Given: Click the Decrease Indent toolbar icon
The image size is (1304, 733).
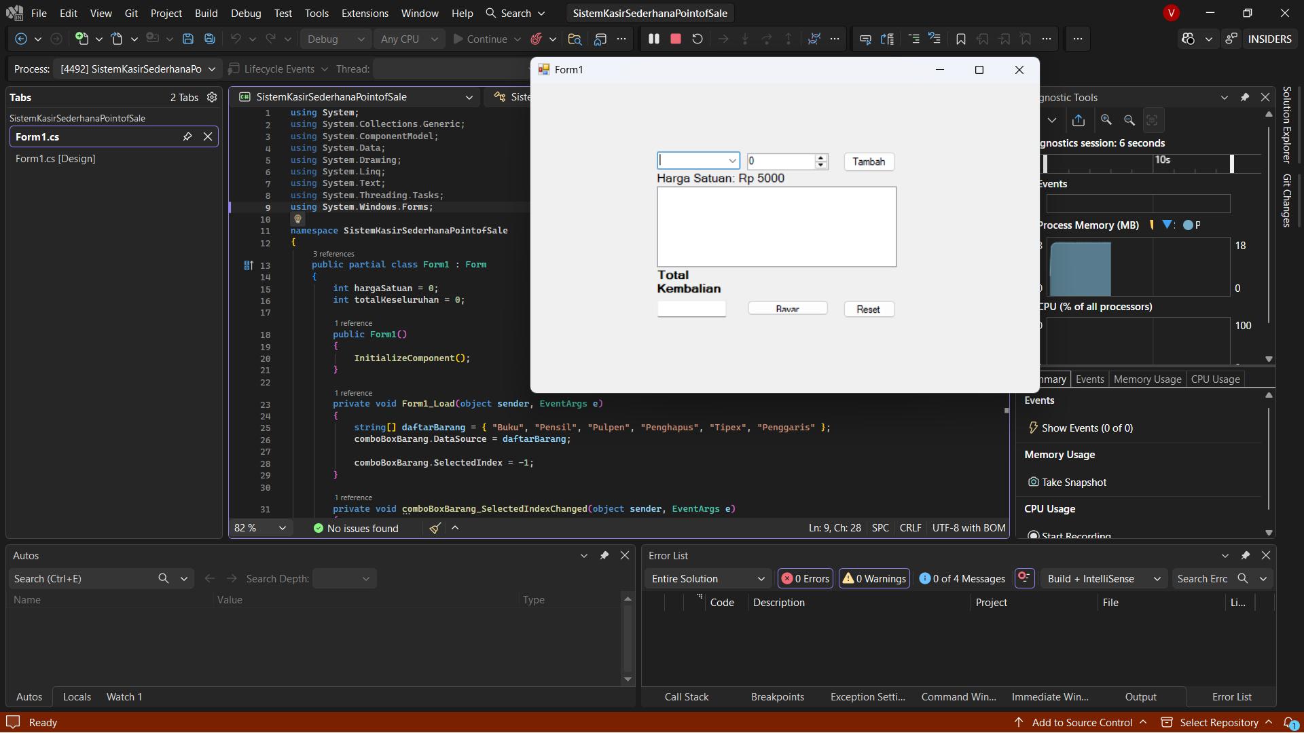Looking at the screenshot, I should point(913,39).
